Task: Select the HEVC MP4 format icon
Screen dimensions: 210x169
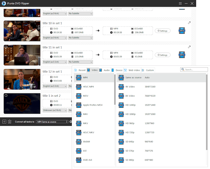Action: [x=79, y=87]
